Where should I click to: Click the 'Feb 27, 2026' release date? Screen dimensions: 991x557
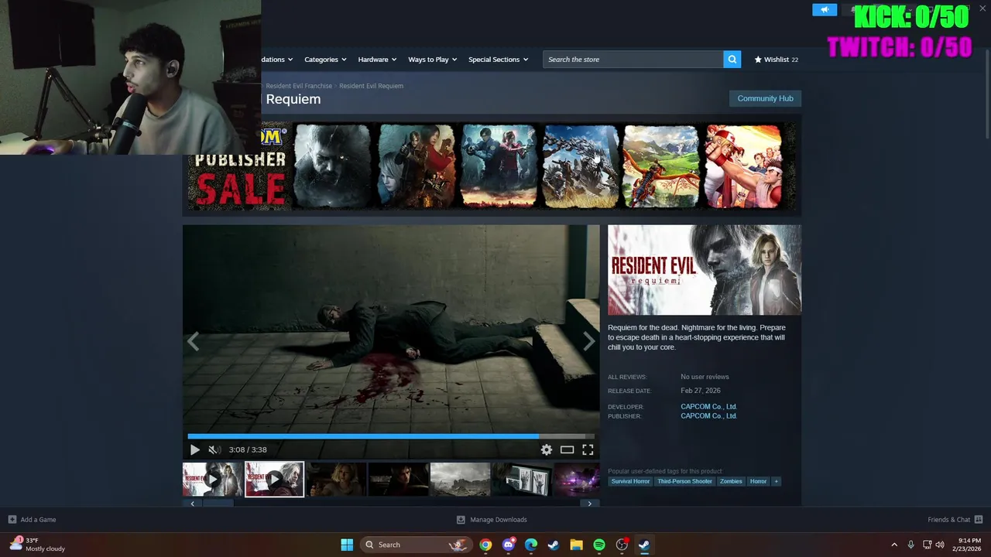[x=701, y=391]
